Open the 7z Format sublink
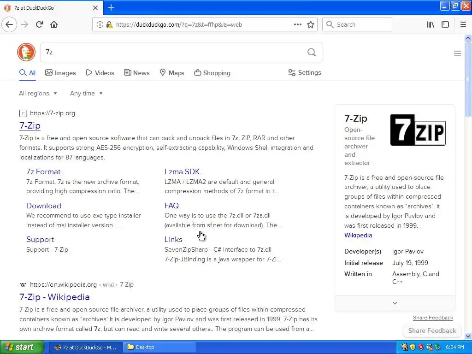The height and width of the screenshot is (354, 472). (x=43, y=171)
